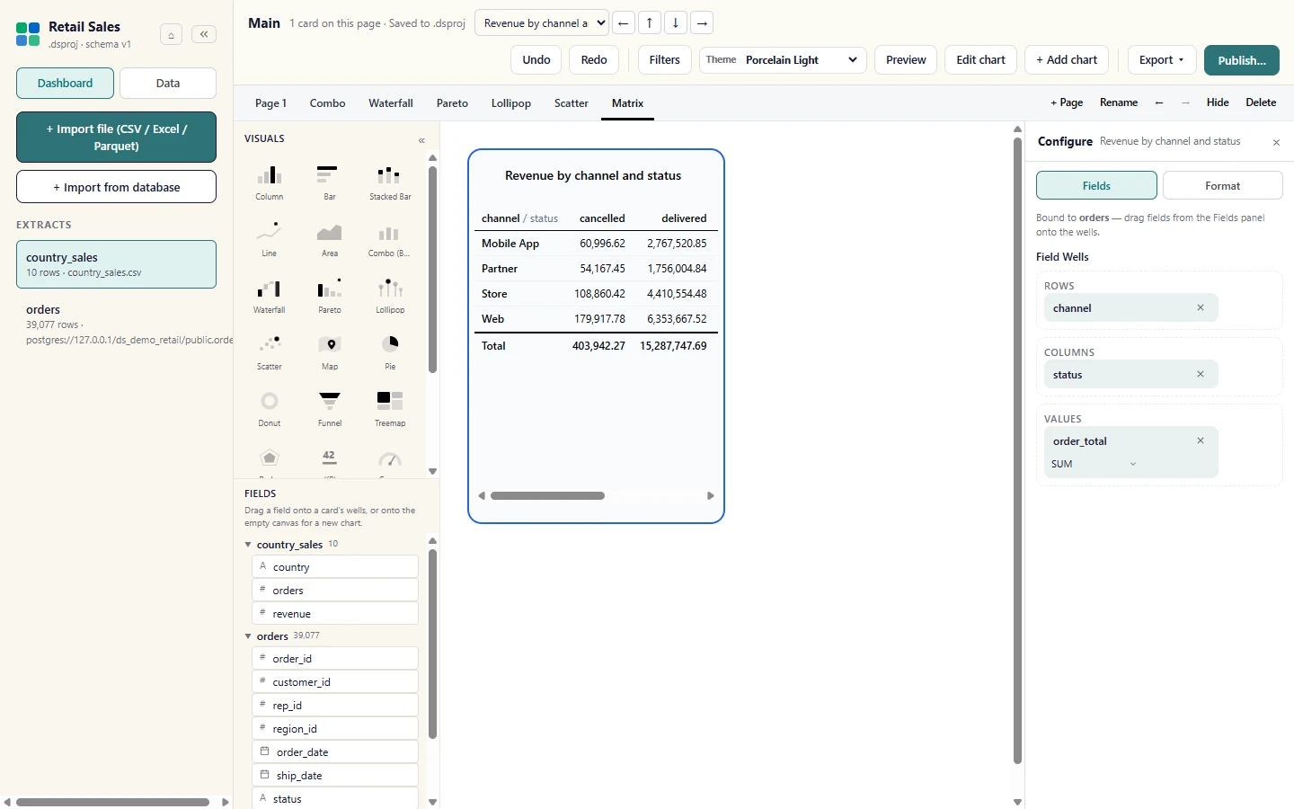Click the Publish button

[1242, 60]
